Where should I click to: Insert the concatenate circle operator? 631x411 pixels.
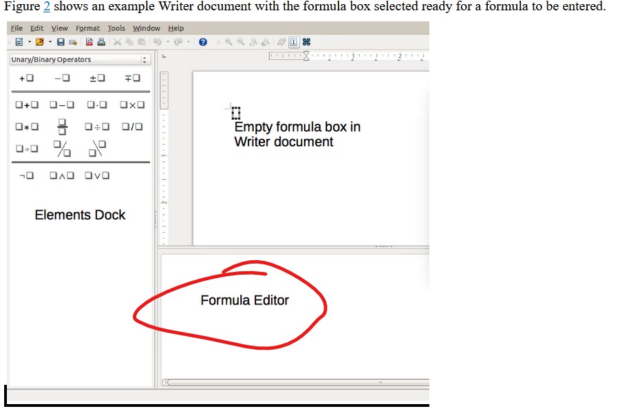(27, 149)
